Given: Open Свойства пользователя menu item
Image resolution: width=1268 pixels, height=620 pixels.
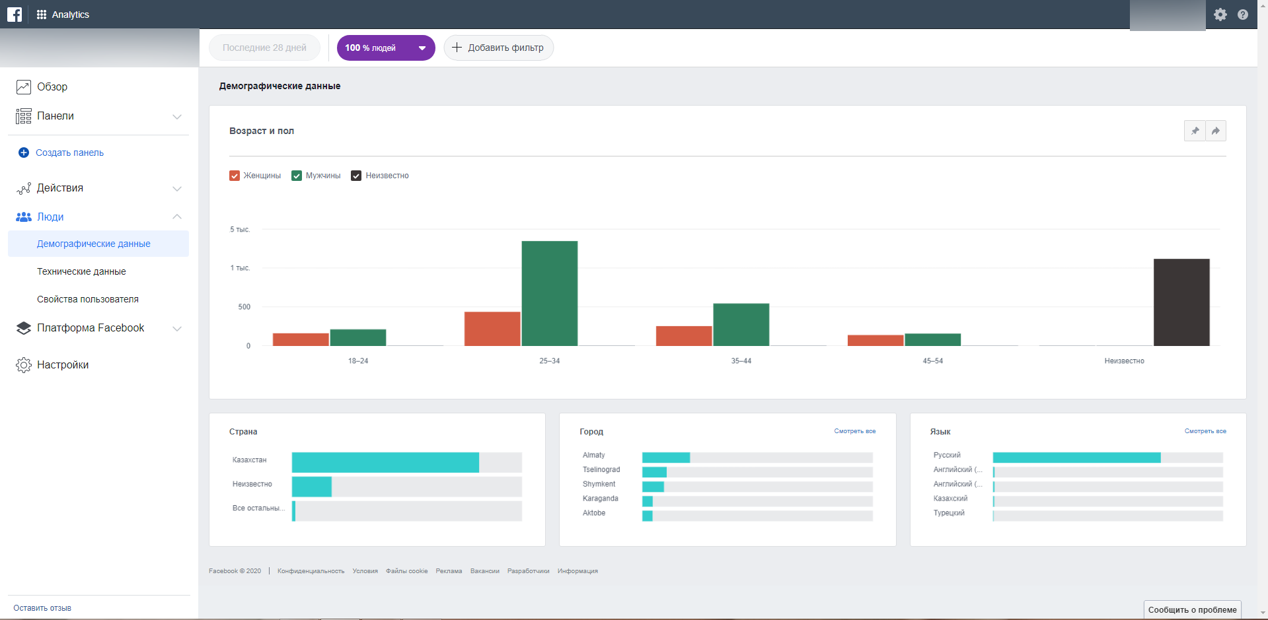Looking at the screenshot, I should tap(88, 299).
